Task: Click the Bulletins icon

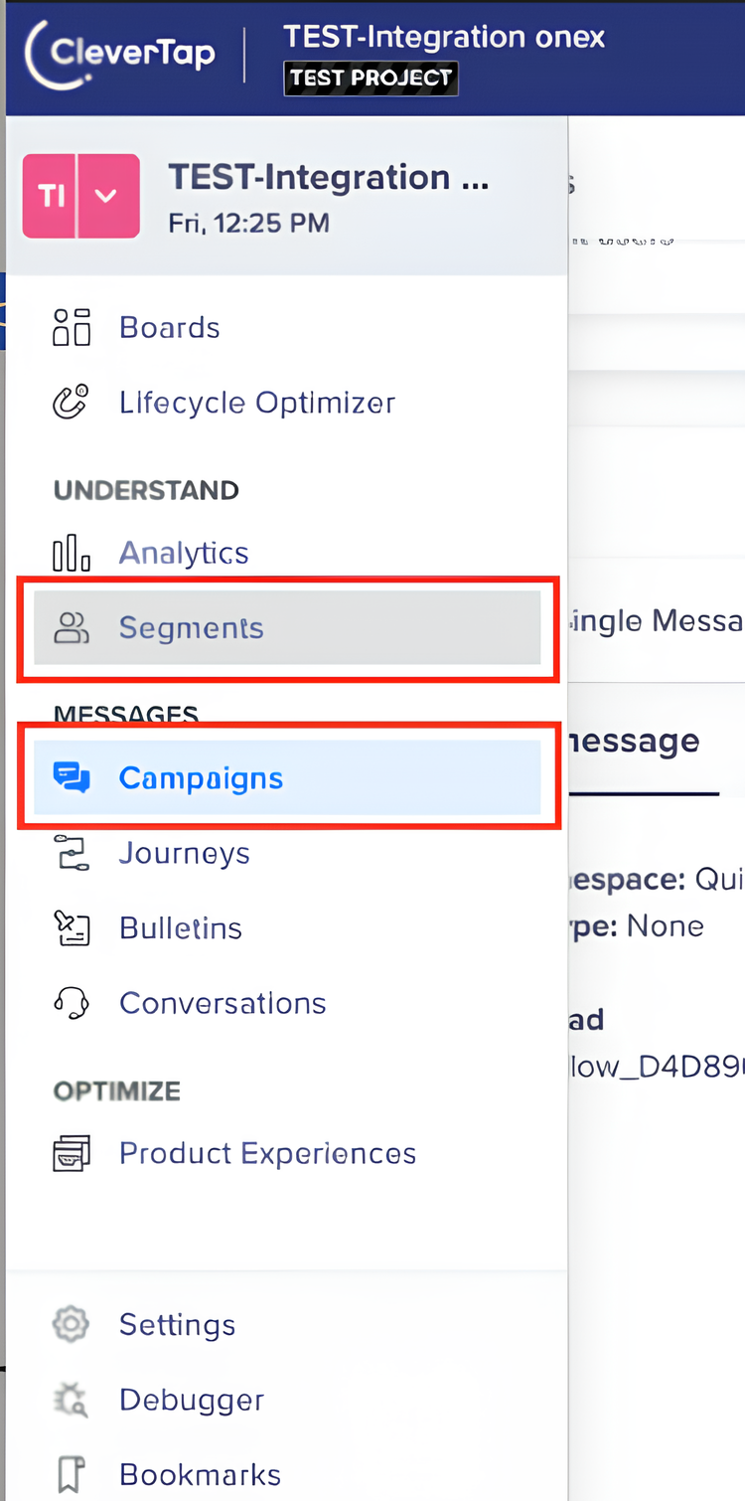Action: (72, 928)
